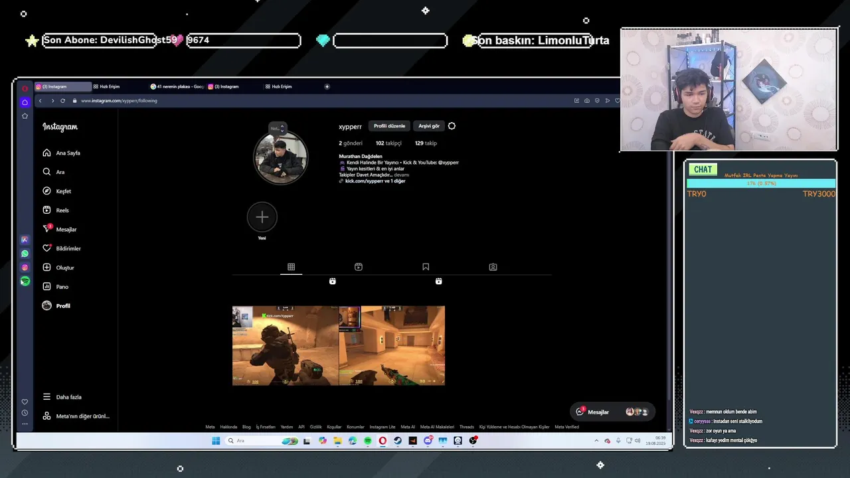850x478 pixels.
Task: Click the CHAT header label
Action: [x=703, y=169]
